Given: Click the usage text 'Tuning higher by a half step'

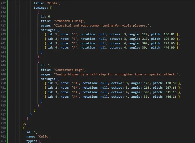Looking at the screenshot, I should click(80, 74).
